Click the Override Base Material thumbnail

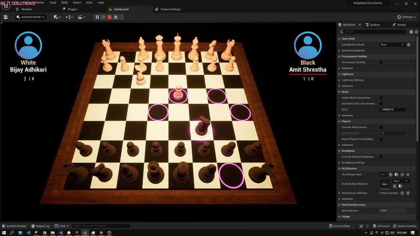click(x=385, y=184)
